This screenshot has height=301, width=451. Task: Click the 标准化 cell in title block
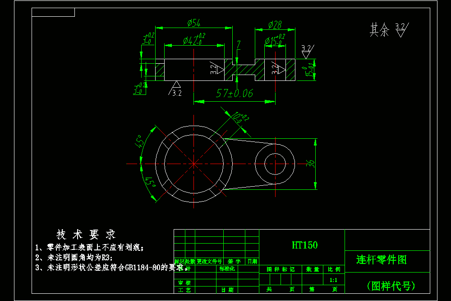(227, 269)
